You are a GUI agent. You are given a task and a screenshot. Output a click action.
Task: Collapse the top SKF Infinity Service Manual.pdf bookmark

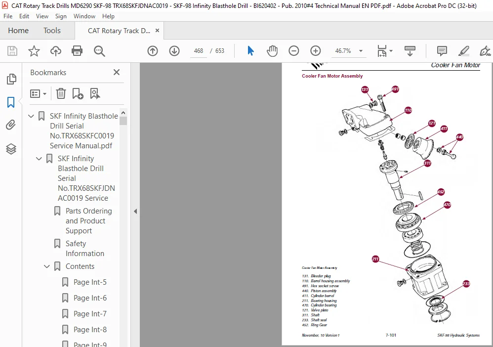point(31,116)
